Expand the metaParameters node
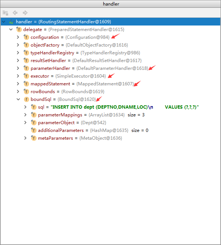The width and height of the screenshot is (221, 245). (25, 138)
